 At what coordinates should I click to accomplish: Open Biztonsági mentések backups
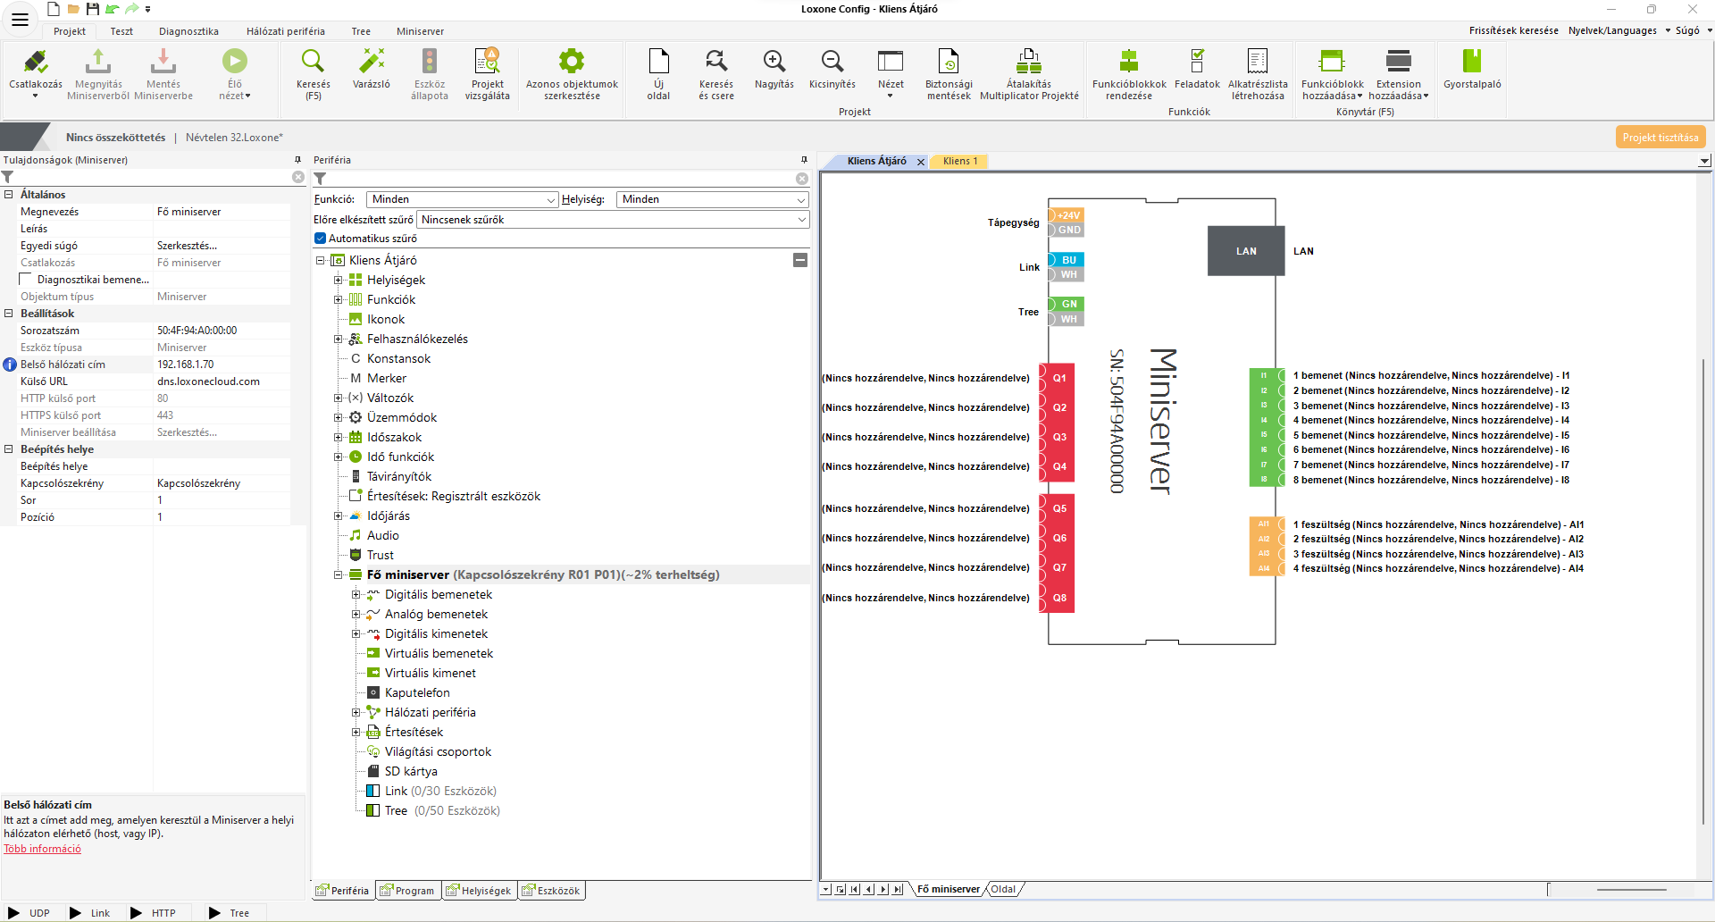pyautogui.click(x=949, y=61)
